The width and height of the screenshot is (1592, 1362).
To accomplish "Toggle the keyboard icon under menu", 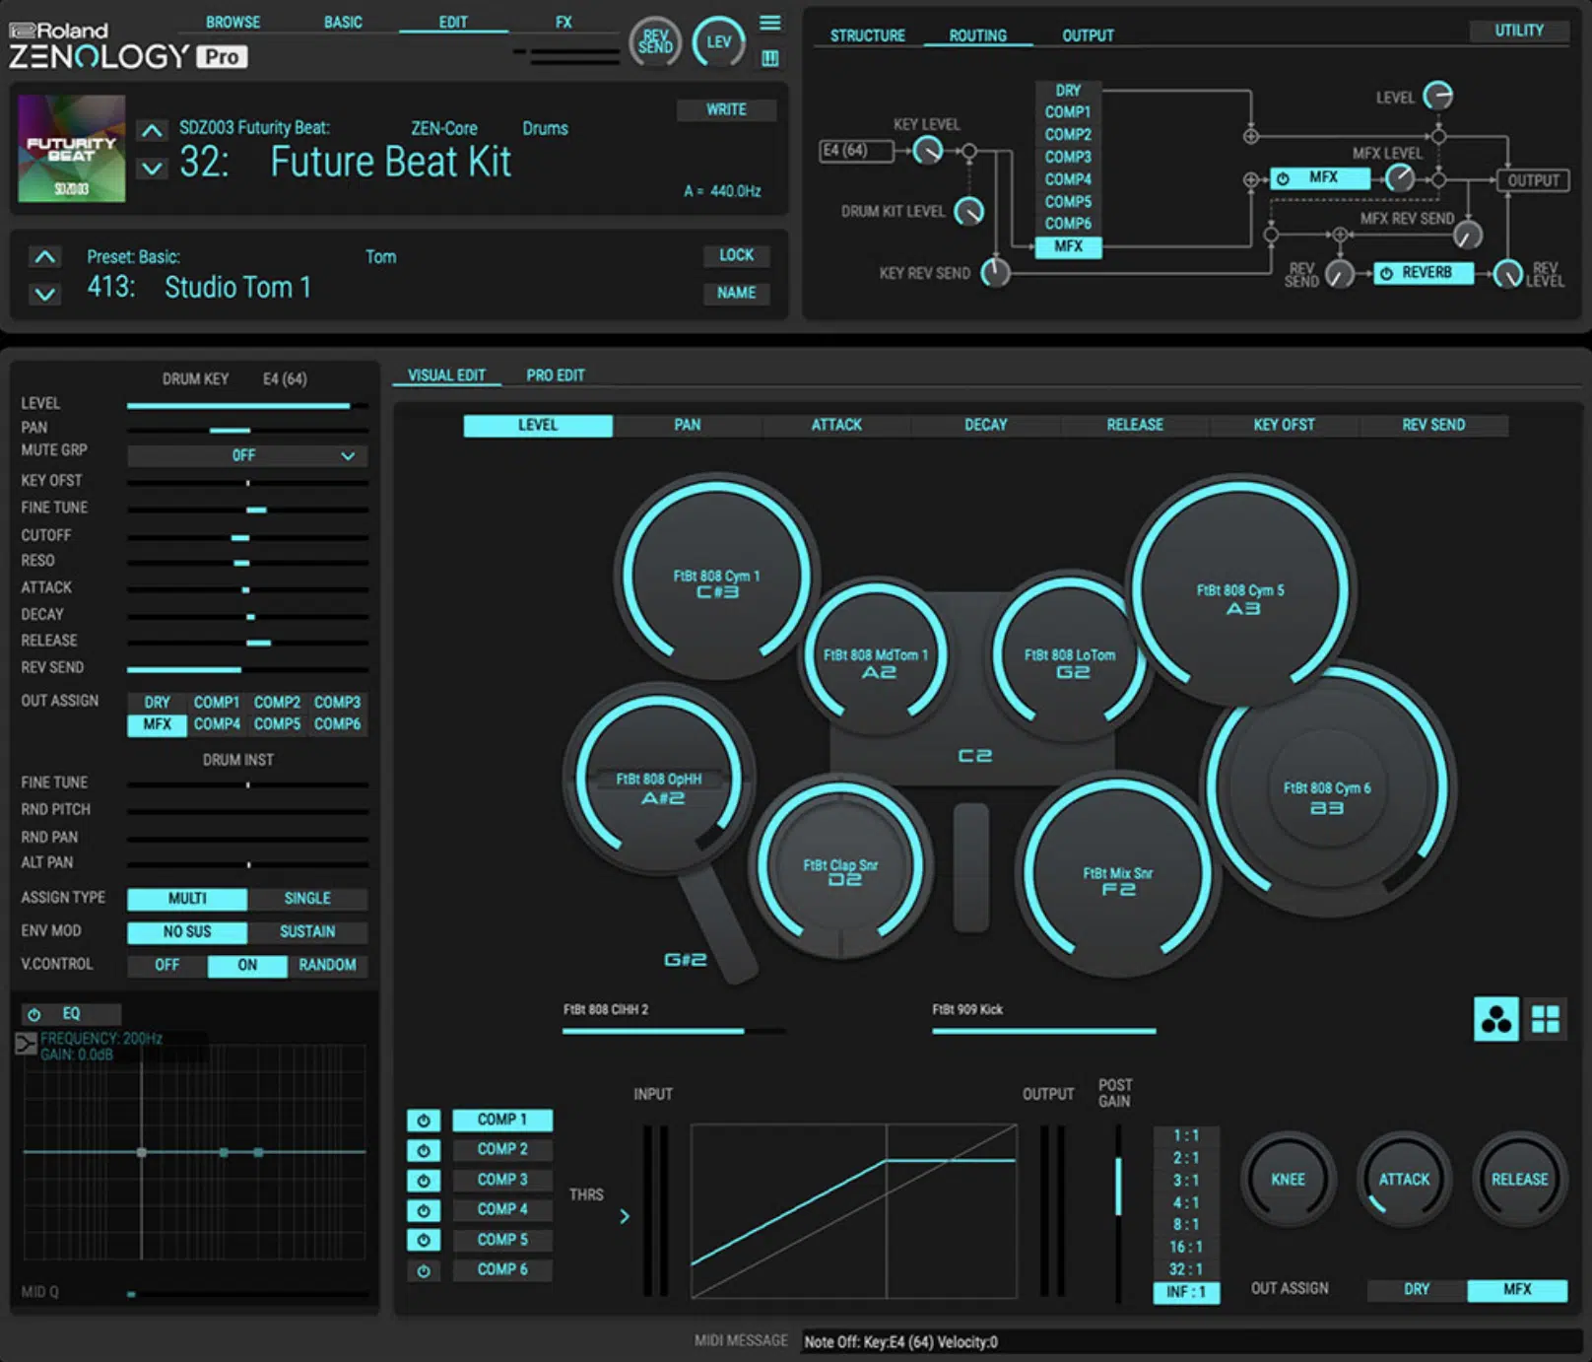I will (x=770, y=58).
